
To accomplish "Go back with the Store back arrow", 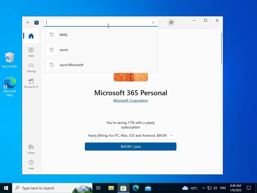I will pyautogui.click(x=28, y=22).
